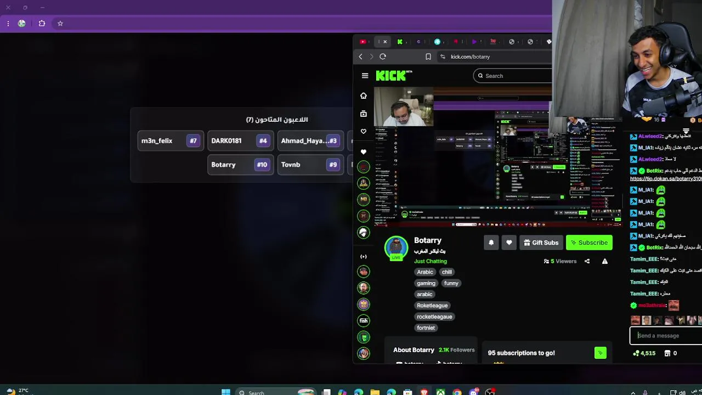Click the mo3athrale chat username
The image size is (702, 395).
pyautogui.click(x=652, y=306)
